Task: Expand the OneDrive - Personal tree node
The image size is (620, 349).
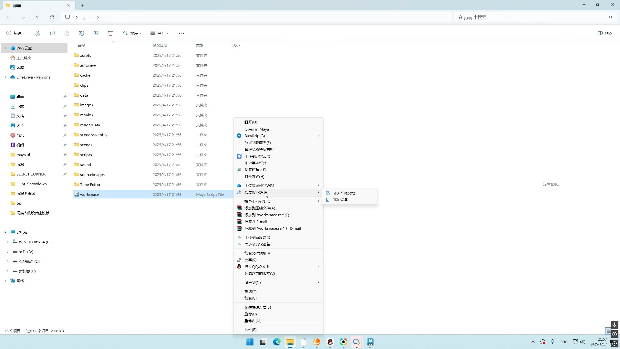Action: (x=5, y=77)
